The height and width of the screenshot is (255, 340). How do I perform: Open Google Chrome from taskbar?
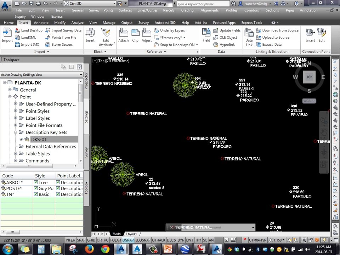coord(105,249)
